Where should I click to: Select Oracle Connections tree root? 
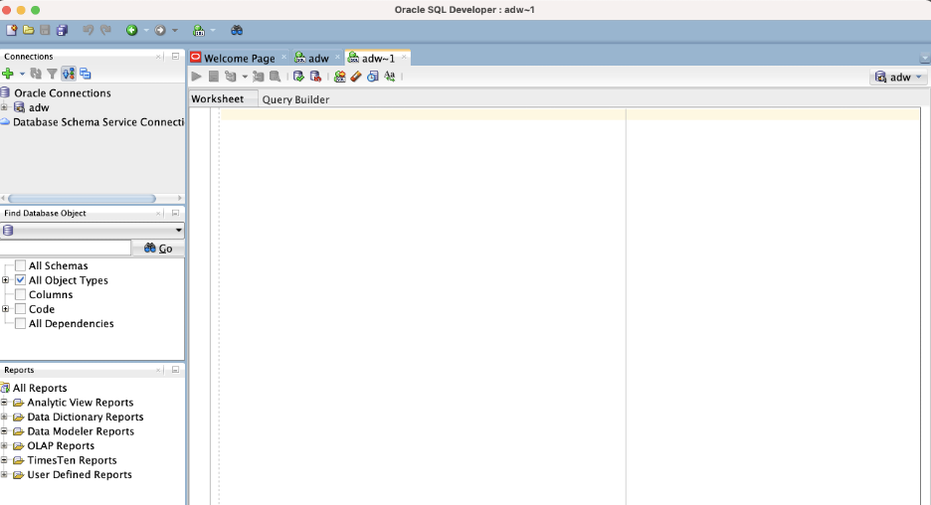(x=63, y=93)
